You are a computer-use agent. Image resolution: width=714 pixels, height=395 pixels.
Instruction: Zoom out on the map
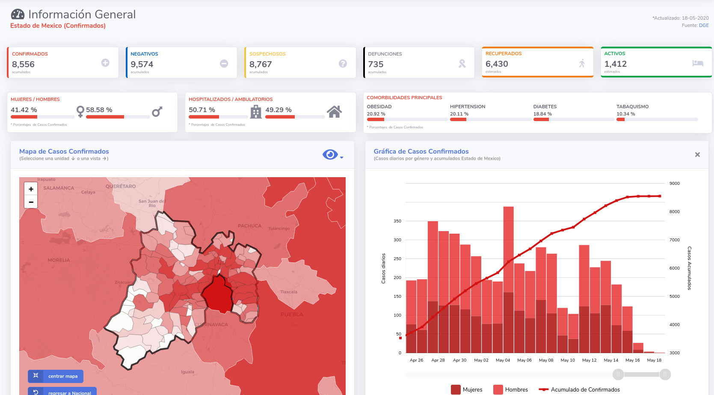click(31, 202)
